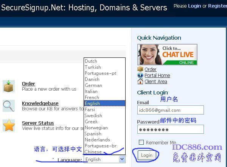Image resolution: width=227 pixels, height=167 pixels.
Task: Open the Register link in header
Action: (x=218, y=6)
